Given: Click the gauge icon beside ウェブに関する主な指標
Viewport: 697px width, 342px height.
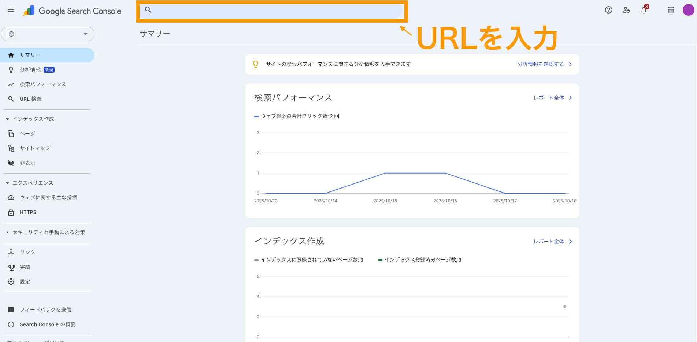Looking at the screenshot, I should pyautogui.click(x=11, y=198).
